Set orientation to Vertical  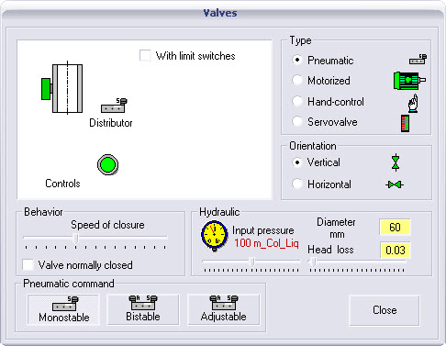(x=296, y=162)
